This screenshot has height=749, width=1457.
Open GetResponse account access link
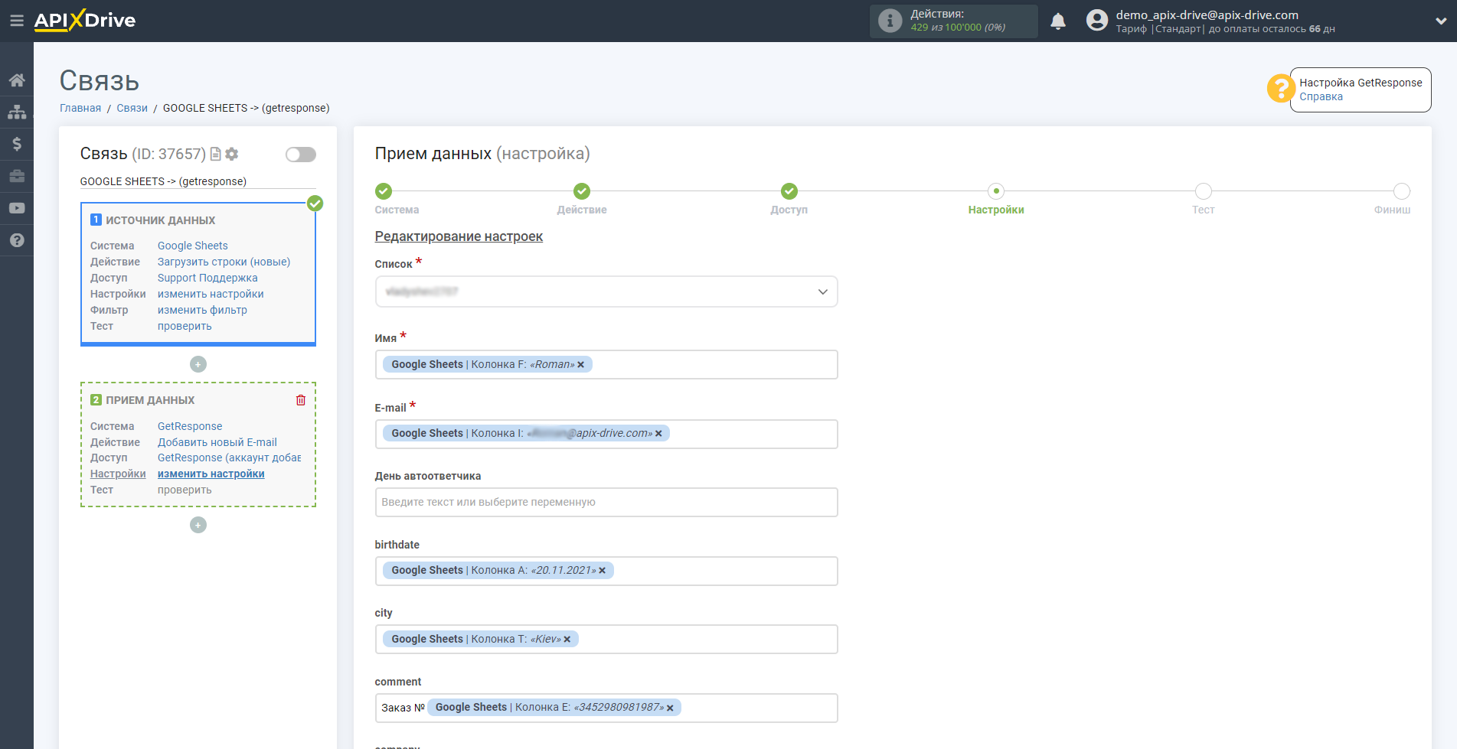230,458
